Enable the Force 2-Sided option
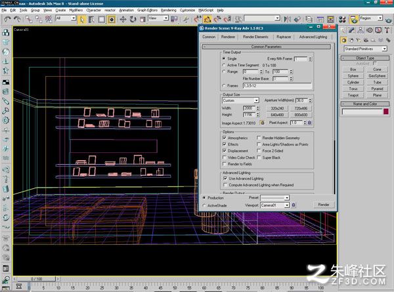The width and height of the screenshot is (394, 292). pyautogui.click(x=259, y=151)
